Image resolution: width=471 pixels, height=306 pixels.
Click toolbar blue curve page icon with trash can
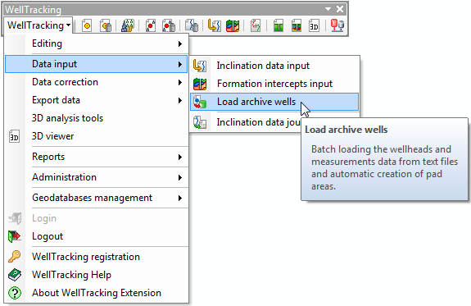pyautogui.click(x=192, y=25)
